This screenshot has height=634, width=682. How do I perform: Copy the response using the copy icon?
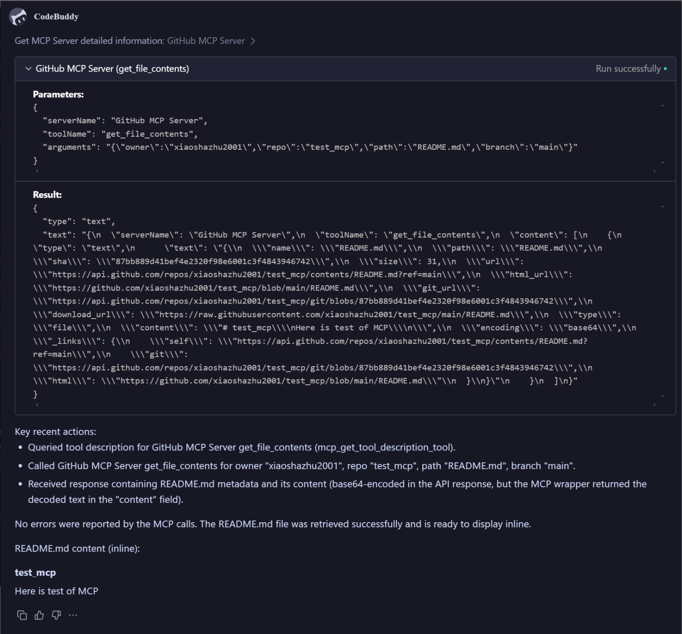coord(21,615)
